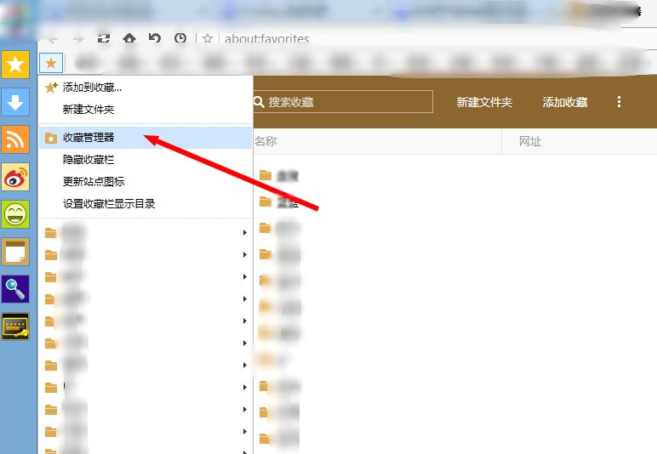The image size is (657, 454).
Task: Go to the home page icon
Action: pos(129,38)
